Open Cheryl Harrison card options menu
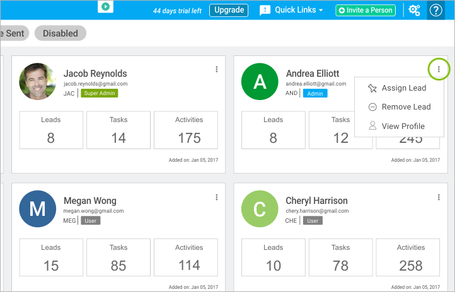455x292 pixels. [439, 197]
